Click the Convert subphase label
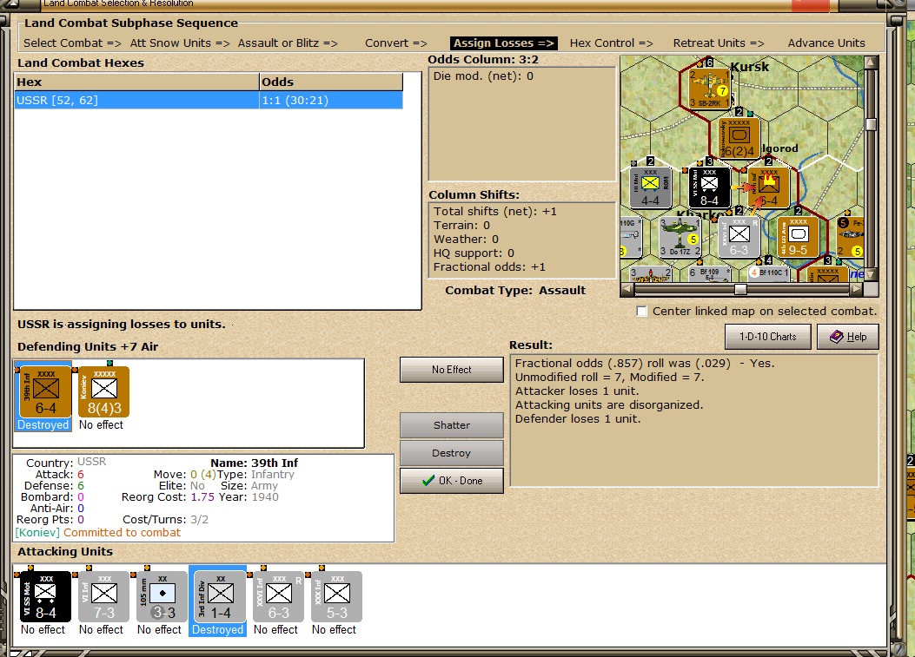 [x=395, y=43]
